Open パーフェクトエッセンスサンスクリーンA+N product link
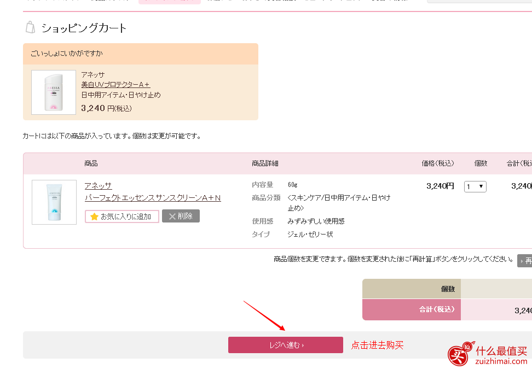The width and height of the screenshot is (532, 369). (153, 198)
